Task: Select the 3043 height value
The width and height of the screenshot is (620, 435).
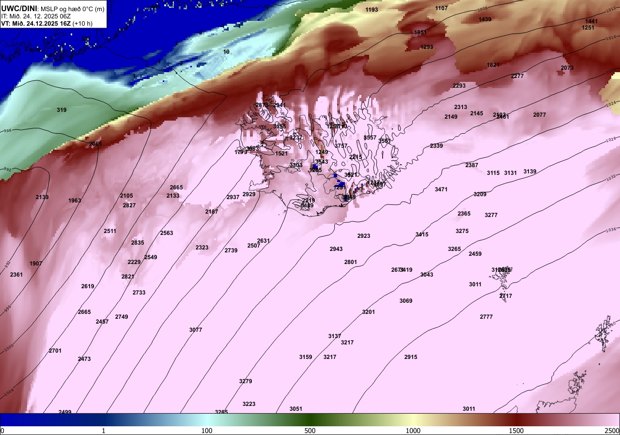Action: 427,275
